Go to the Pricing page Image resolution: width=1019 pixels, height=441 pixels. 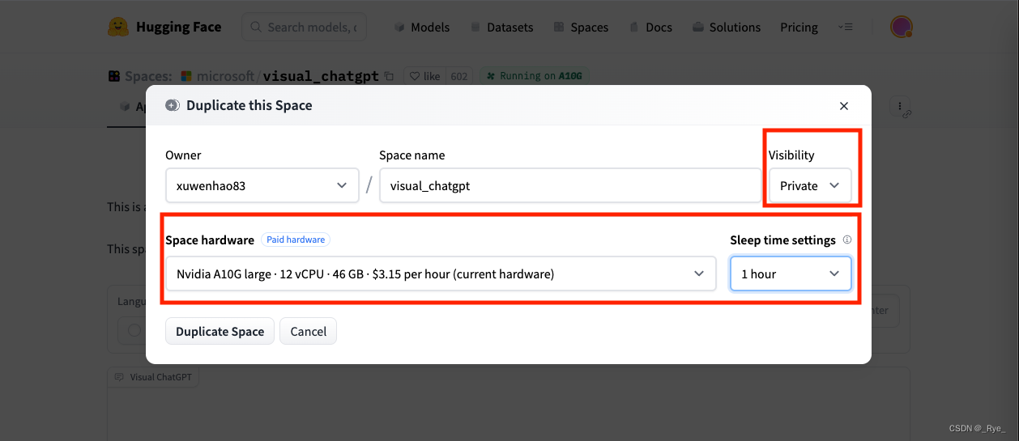799,27
